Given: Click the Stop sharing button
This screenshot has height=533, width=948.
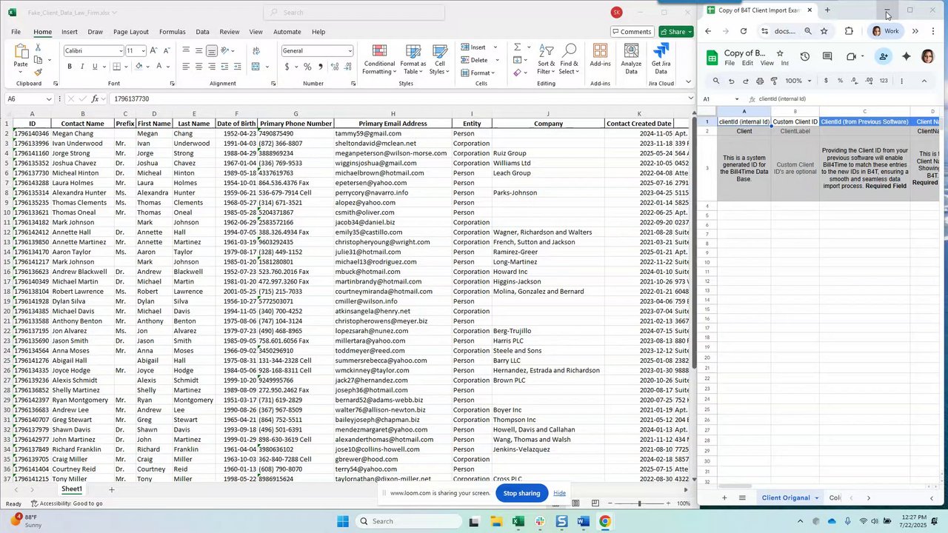Looking at the screenshot, I should (521, 493).
